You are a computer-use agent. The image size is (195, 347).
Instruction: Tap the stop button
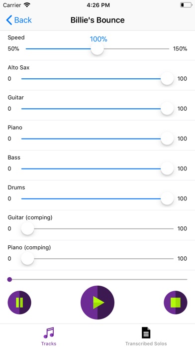click(x=176, y=302)
